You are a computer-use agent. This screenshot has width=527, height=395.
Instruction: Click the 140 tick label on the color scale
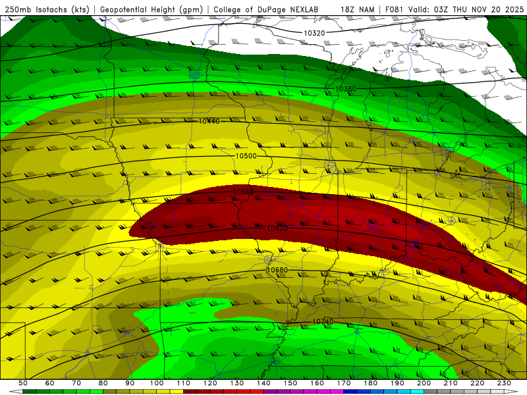[263, 383]
